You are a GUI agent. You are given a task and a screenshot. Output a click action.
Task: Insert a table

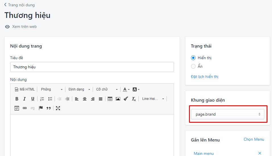(110, 99)
